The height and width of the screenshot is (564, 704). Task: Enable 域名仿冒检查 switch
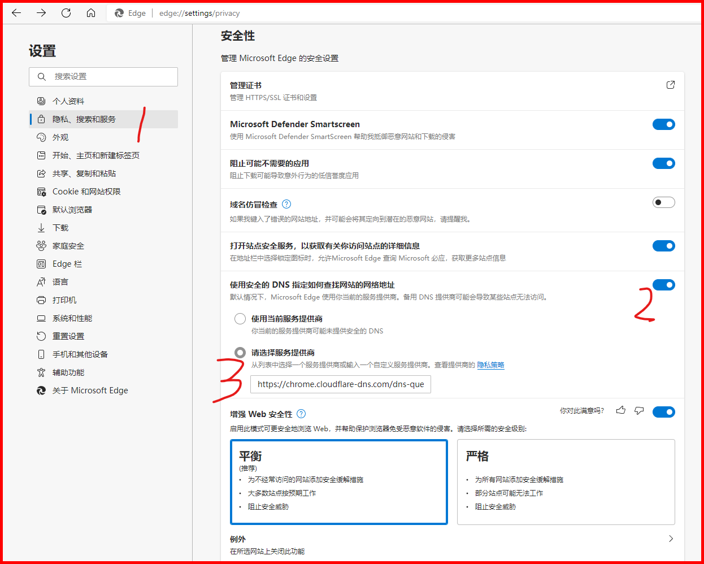coord(664,202)
